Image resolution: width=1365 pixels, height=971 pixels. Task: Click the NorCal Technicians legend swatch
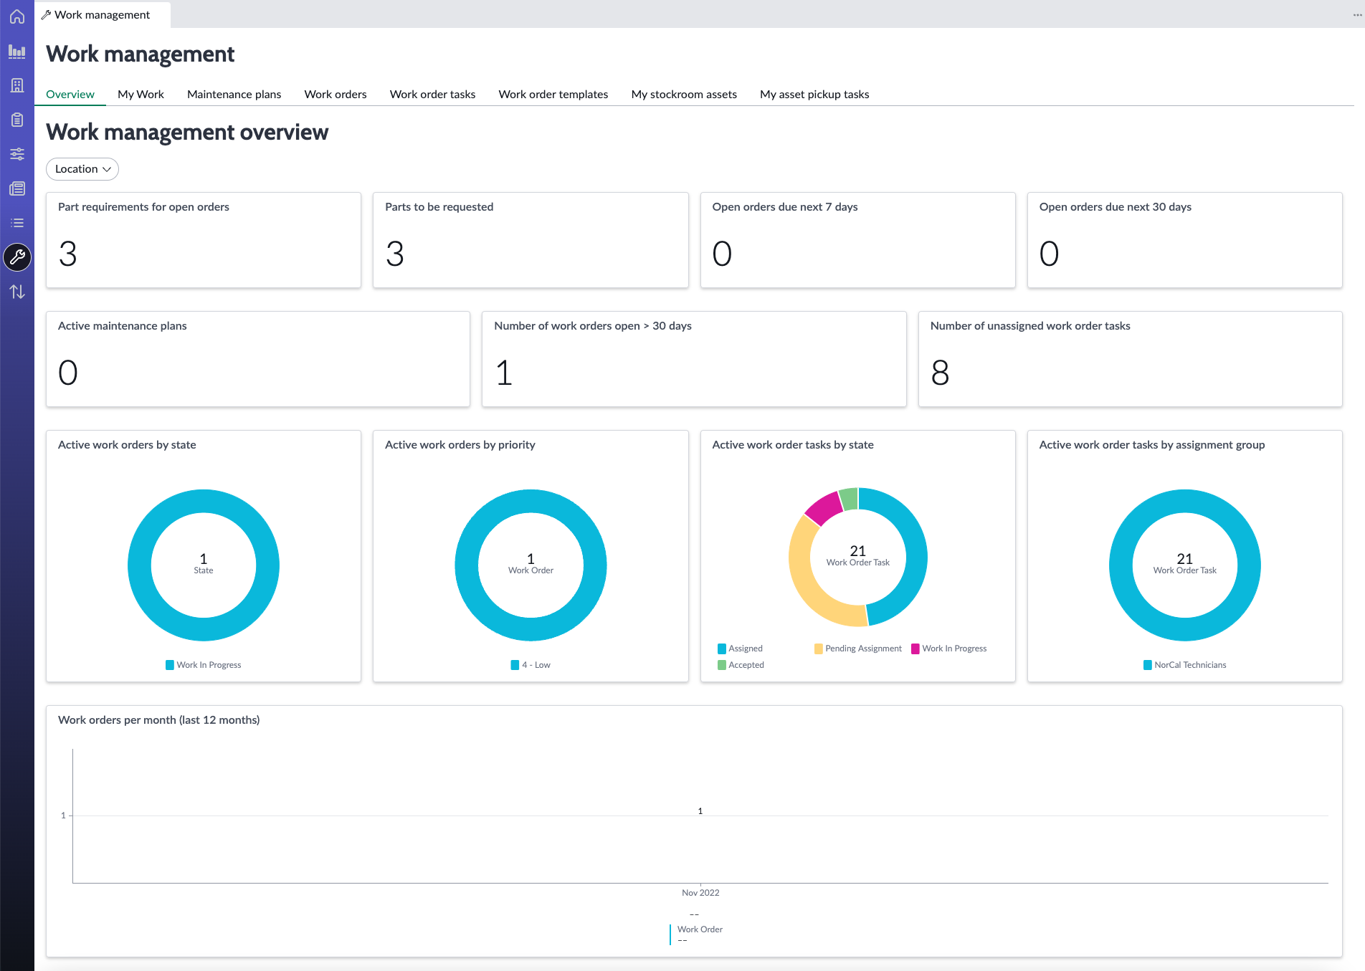[x=1148, y=665]
